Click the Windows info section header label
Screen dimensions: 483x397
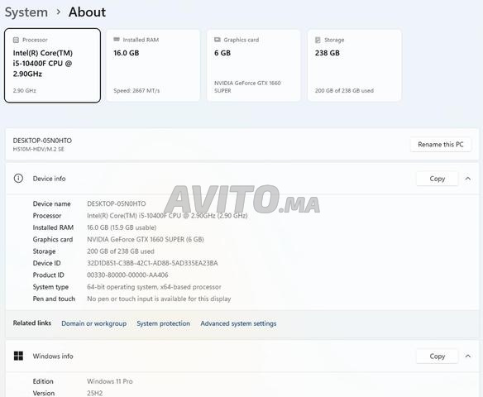click(53, 356)
